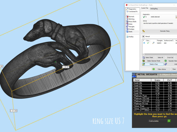Image resolution: width=177 pixels, height=132 pixels.
Task: Click the green arrow beside Follow Advice
Action: click(153, 69)
